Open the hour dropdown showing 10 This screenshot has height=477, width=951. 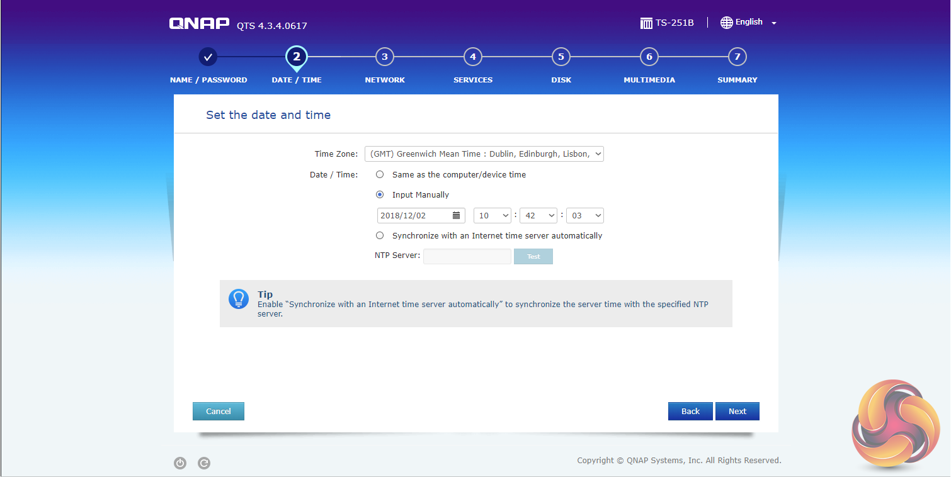pyautogui.click(x=493, y=215)
